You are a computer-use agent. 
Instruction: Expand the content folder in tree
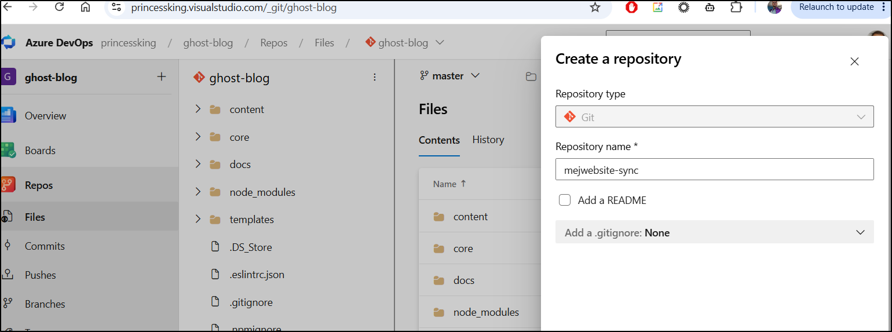click(198, 109)
